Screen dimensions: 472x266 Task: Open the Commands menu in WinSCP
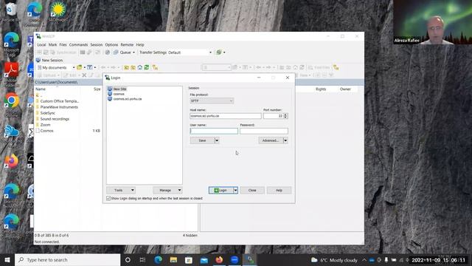pos(79,44)
